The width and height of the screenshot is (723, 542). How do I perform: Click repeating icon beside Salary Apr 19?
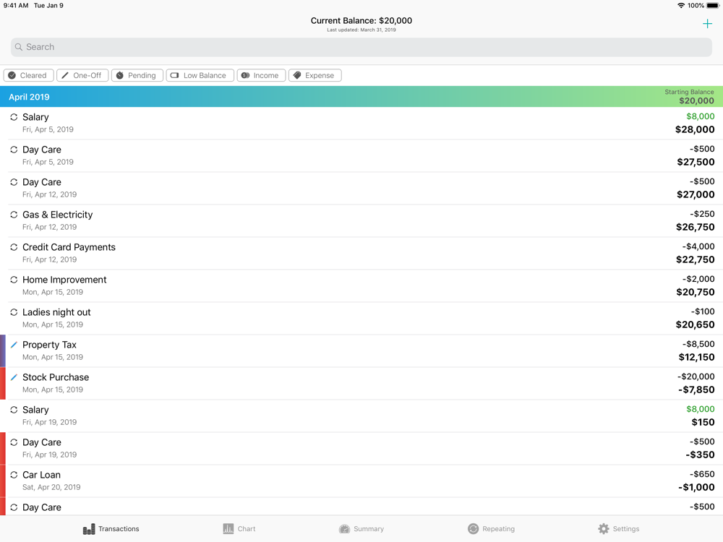14,410
